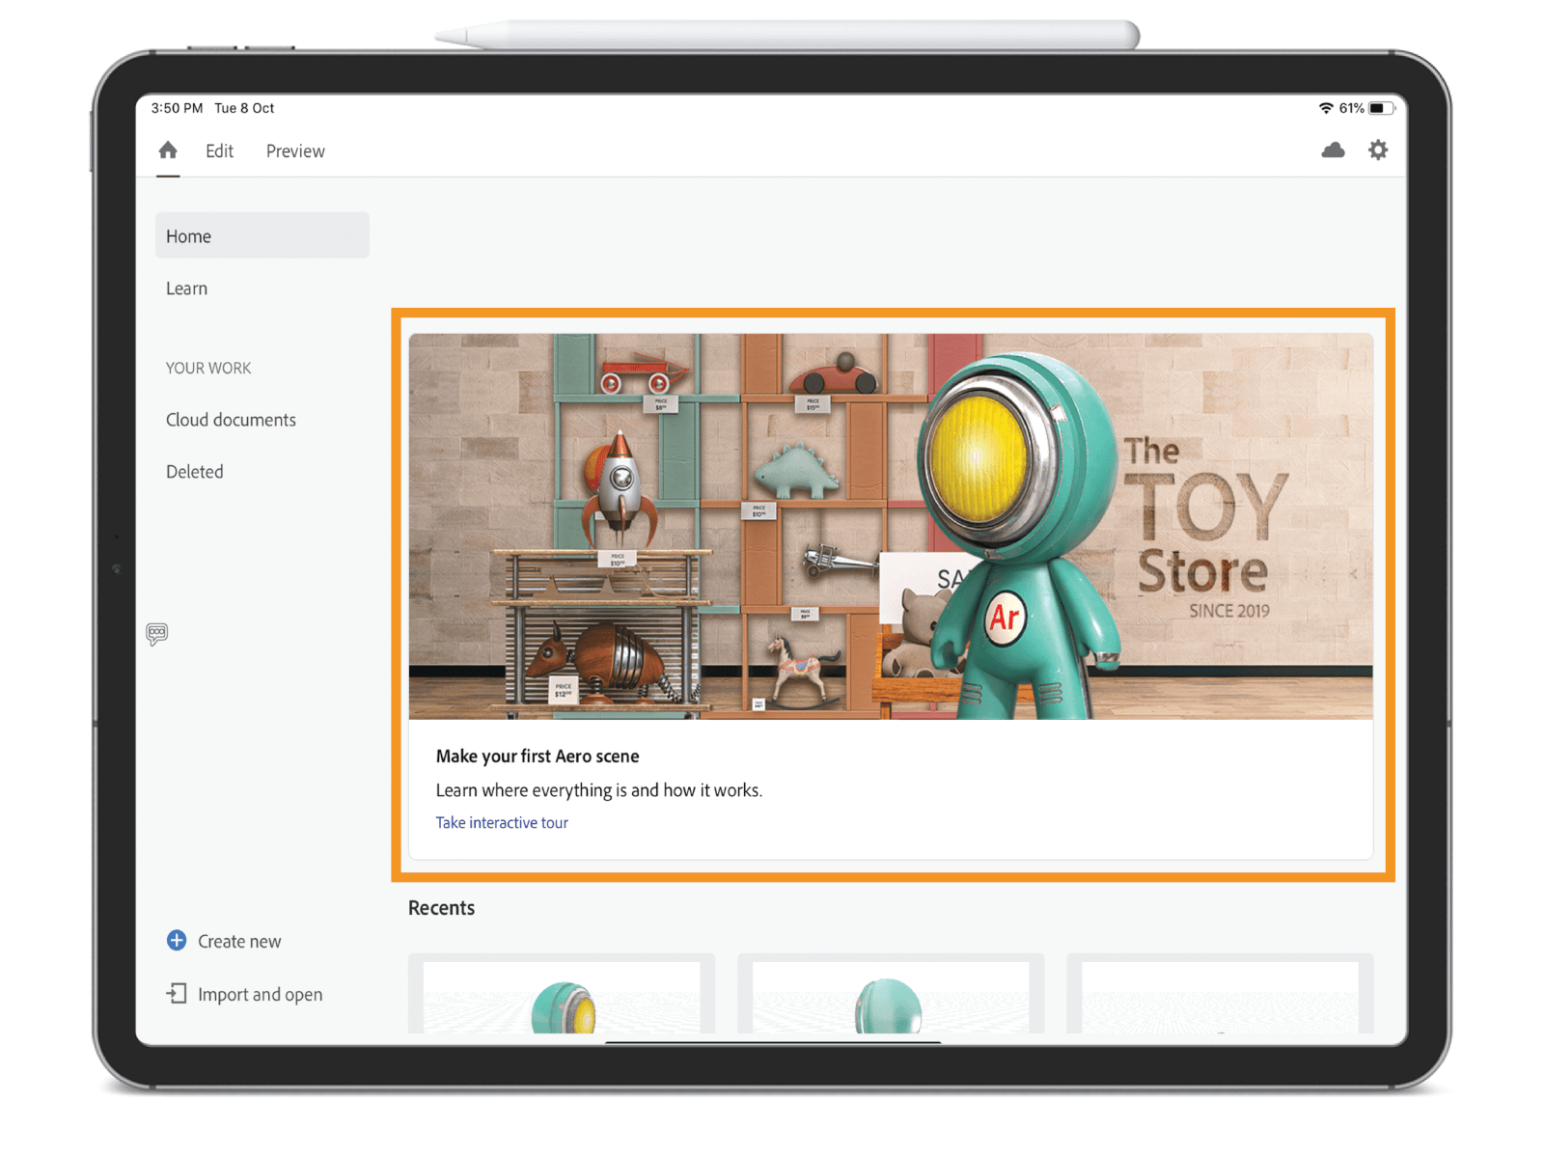
Task: Tap the Create new plus icon
Action: coord(177,941)
